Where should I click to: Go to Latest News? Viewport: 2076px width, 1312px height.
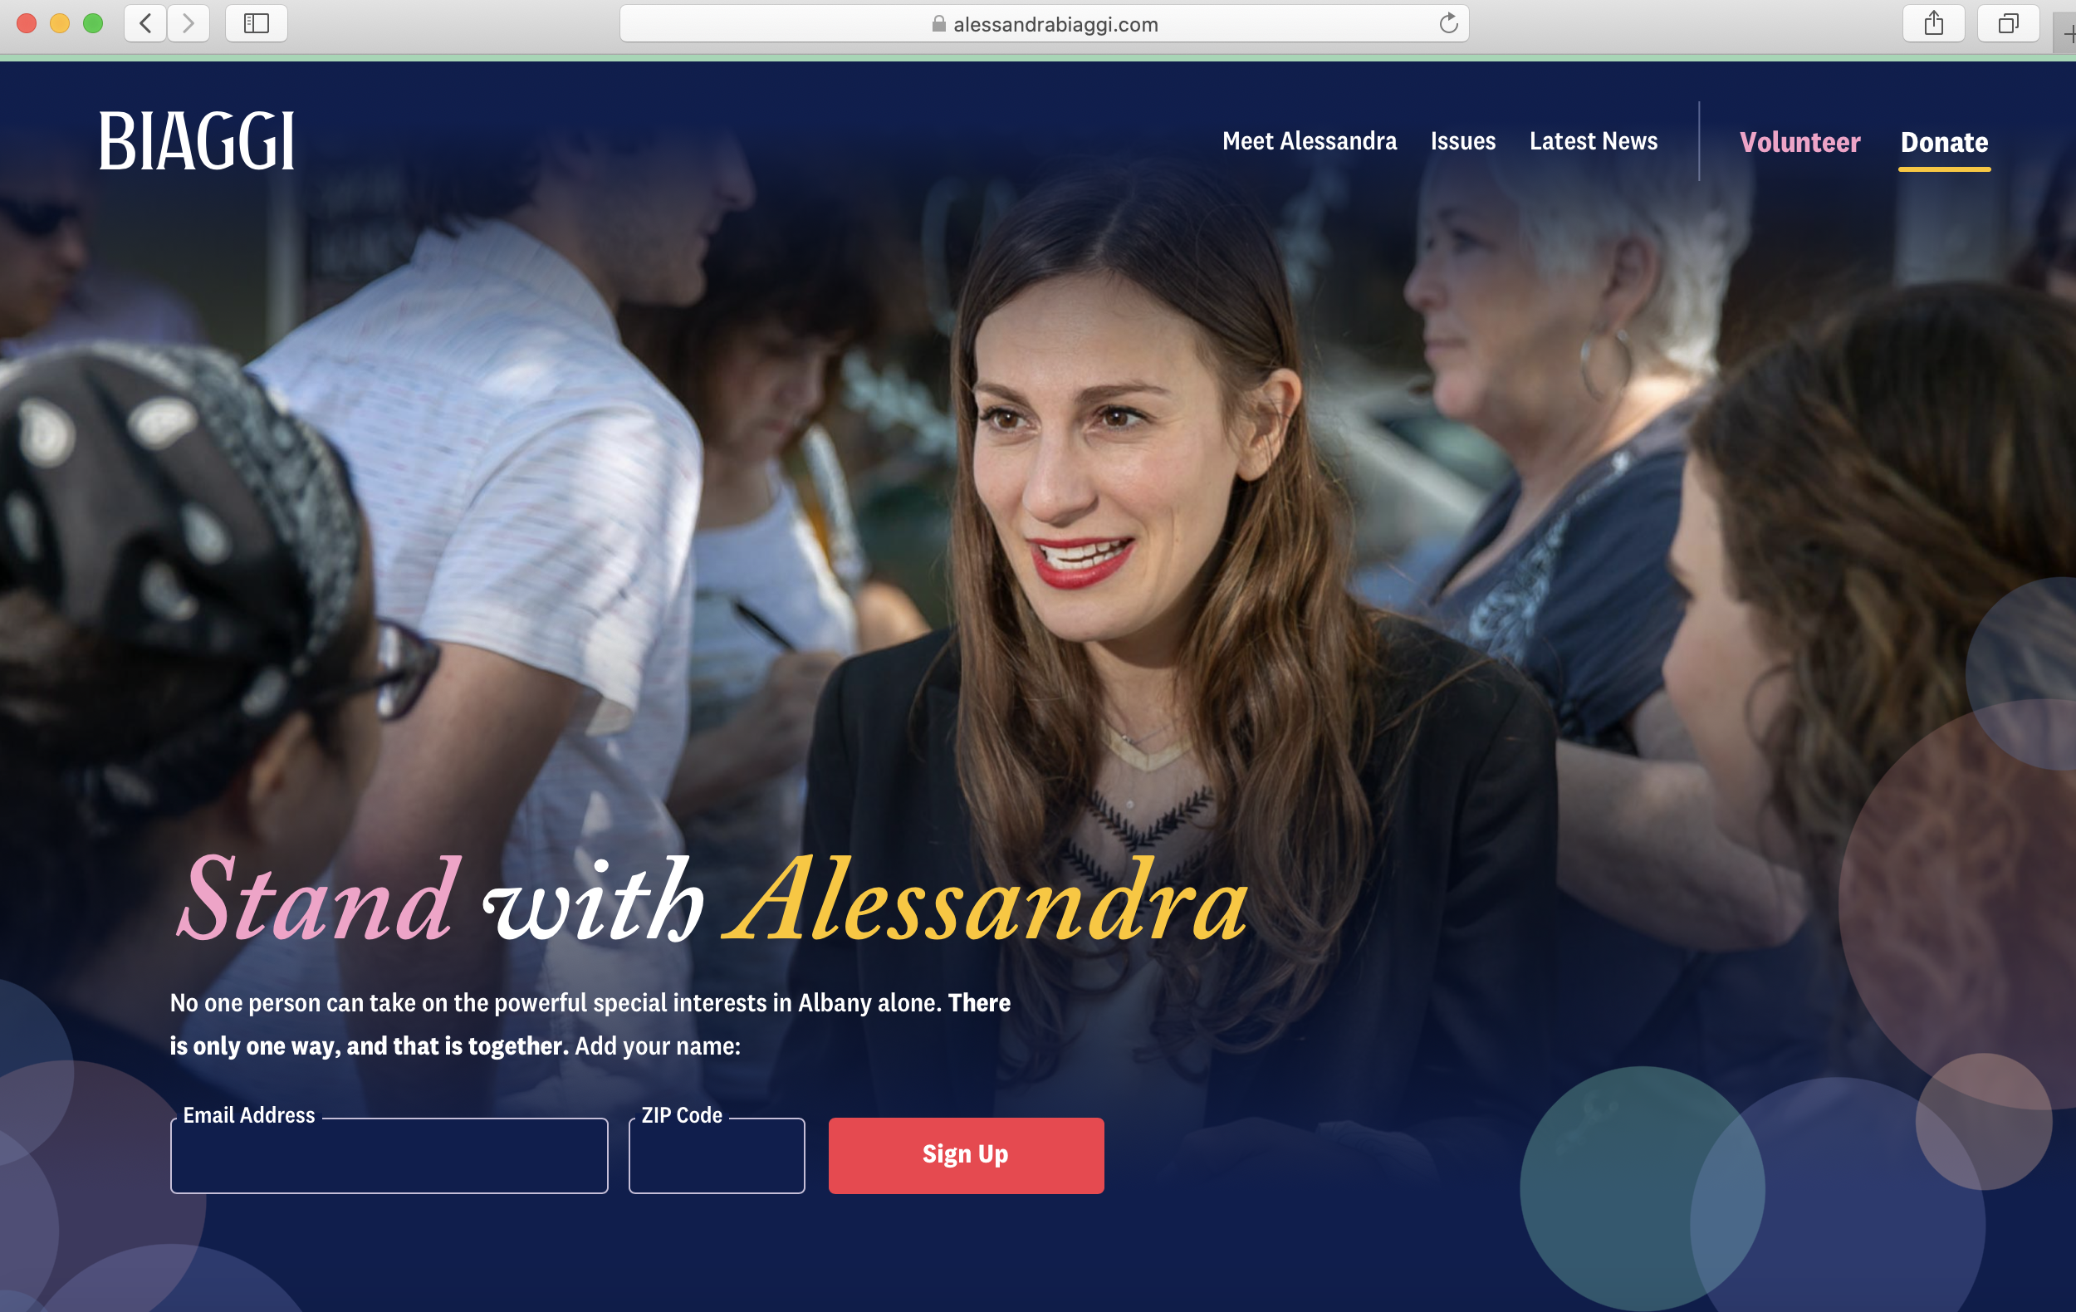[1594, 141]
